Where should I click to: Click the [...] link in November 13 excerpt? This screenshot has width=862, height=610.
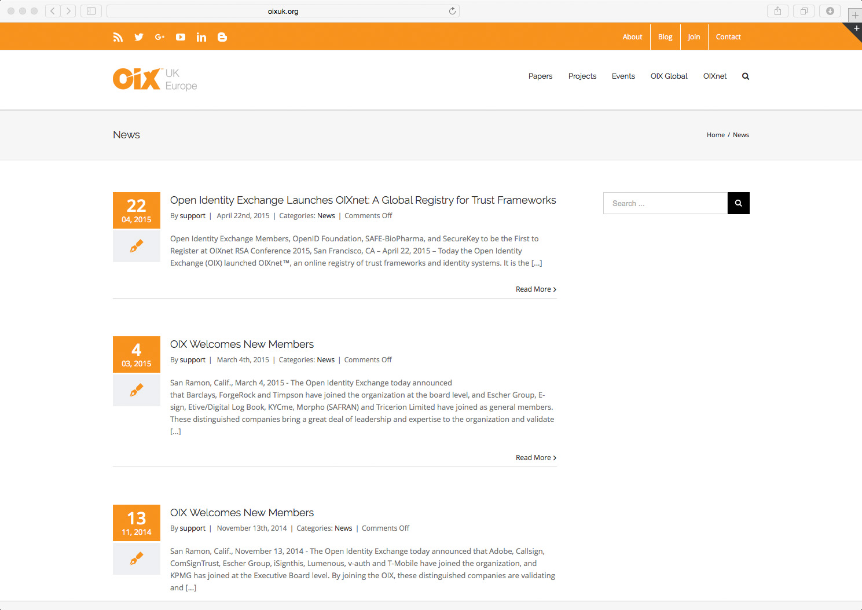pos(191,588)
